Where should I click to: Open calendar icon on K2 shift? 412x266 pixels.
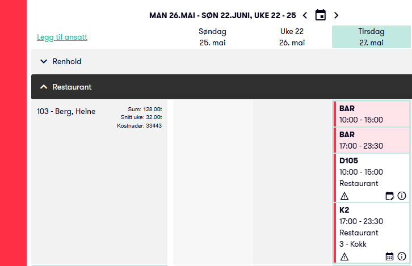(390, 256)
